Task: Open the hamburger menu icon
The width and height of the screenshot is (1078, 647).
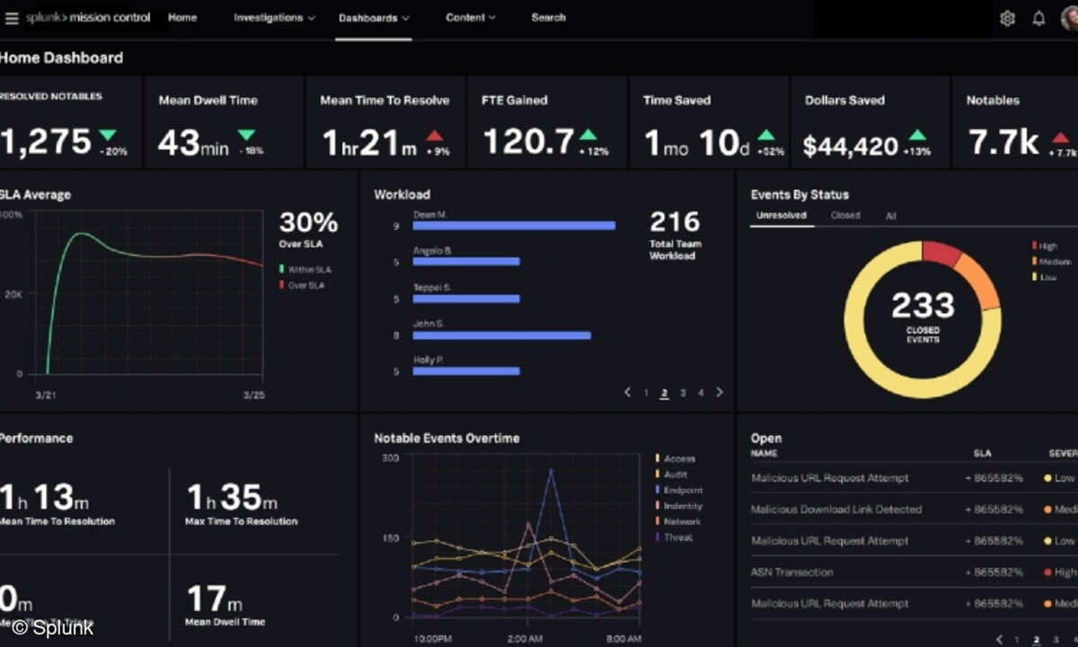Action: point(11,18)
